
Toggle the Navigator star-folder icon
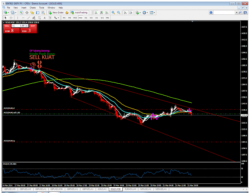tap(32, 12)
